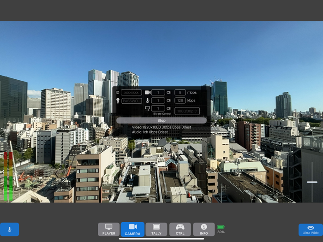The height and width of the screenshot is (242, 323).
Task: Click the key icon beside password
Action: 118,100
